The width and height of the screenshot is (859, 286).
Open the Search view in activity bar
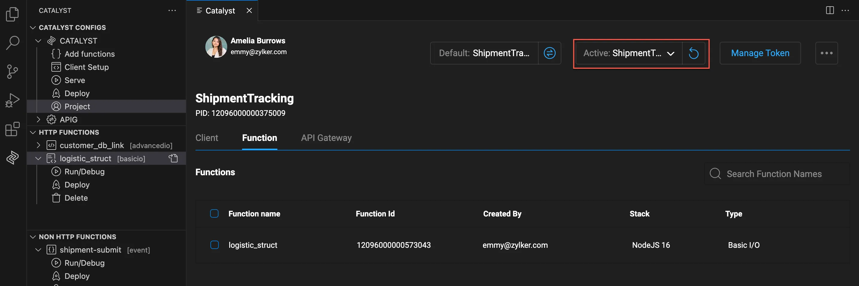pos(13,43)
